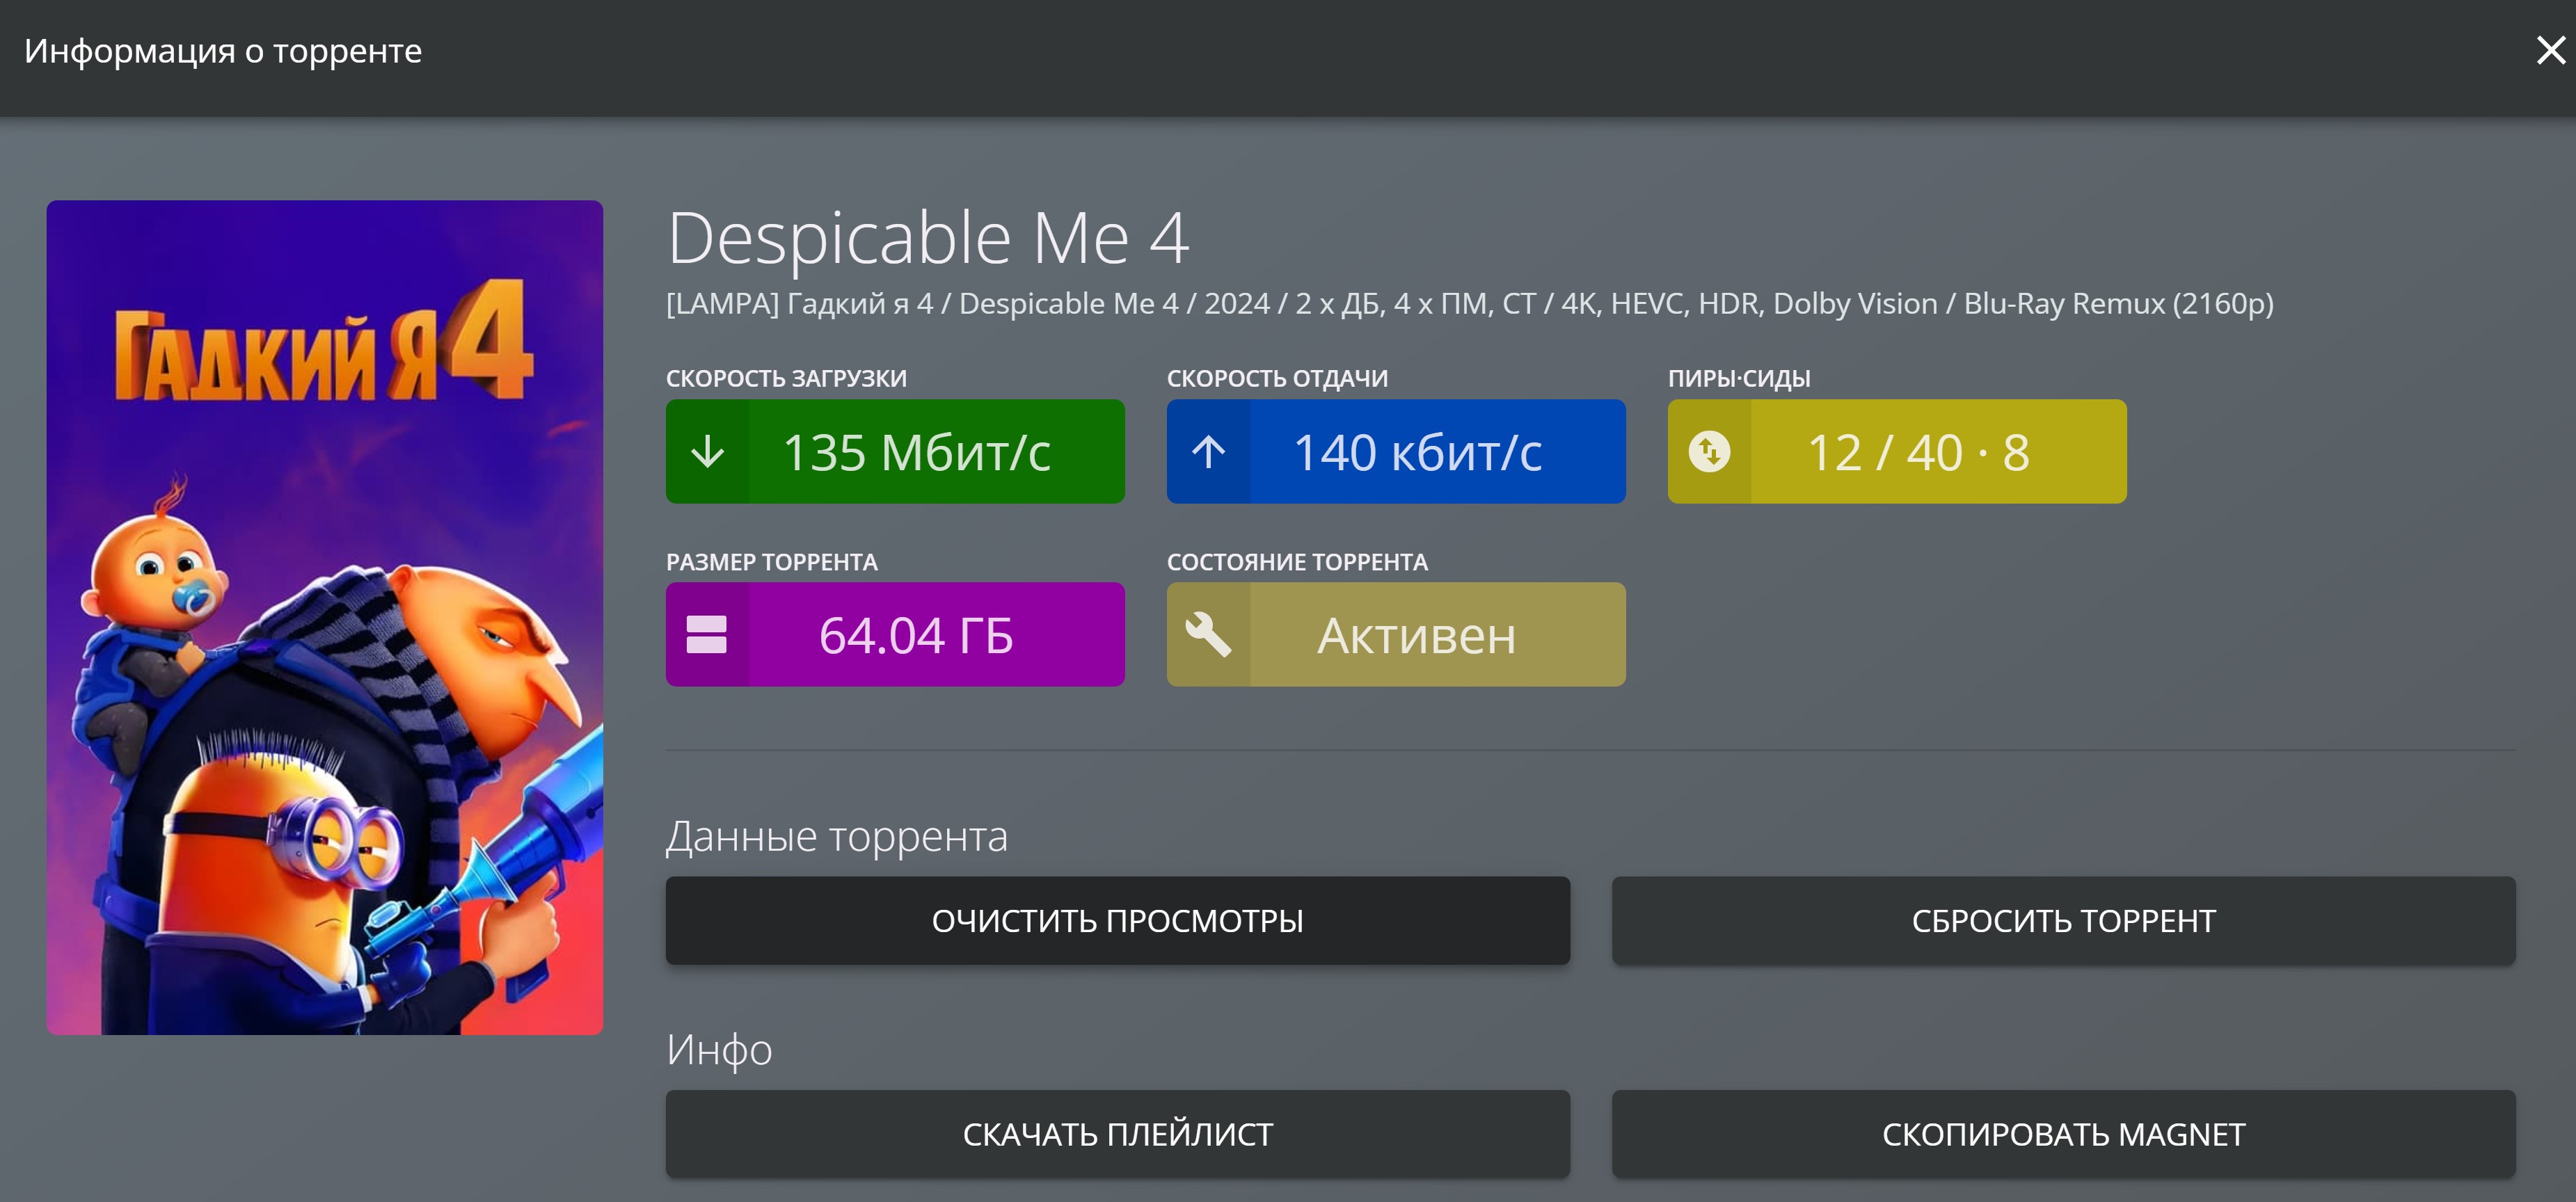Click the Гадкий я 4 poster thumbnail

tap(325, 617)
